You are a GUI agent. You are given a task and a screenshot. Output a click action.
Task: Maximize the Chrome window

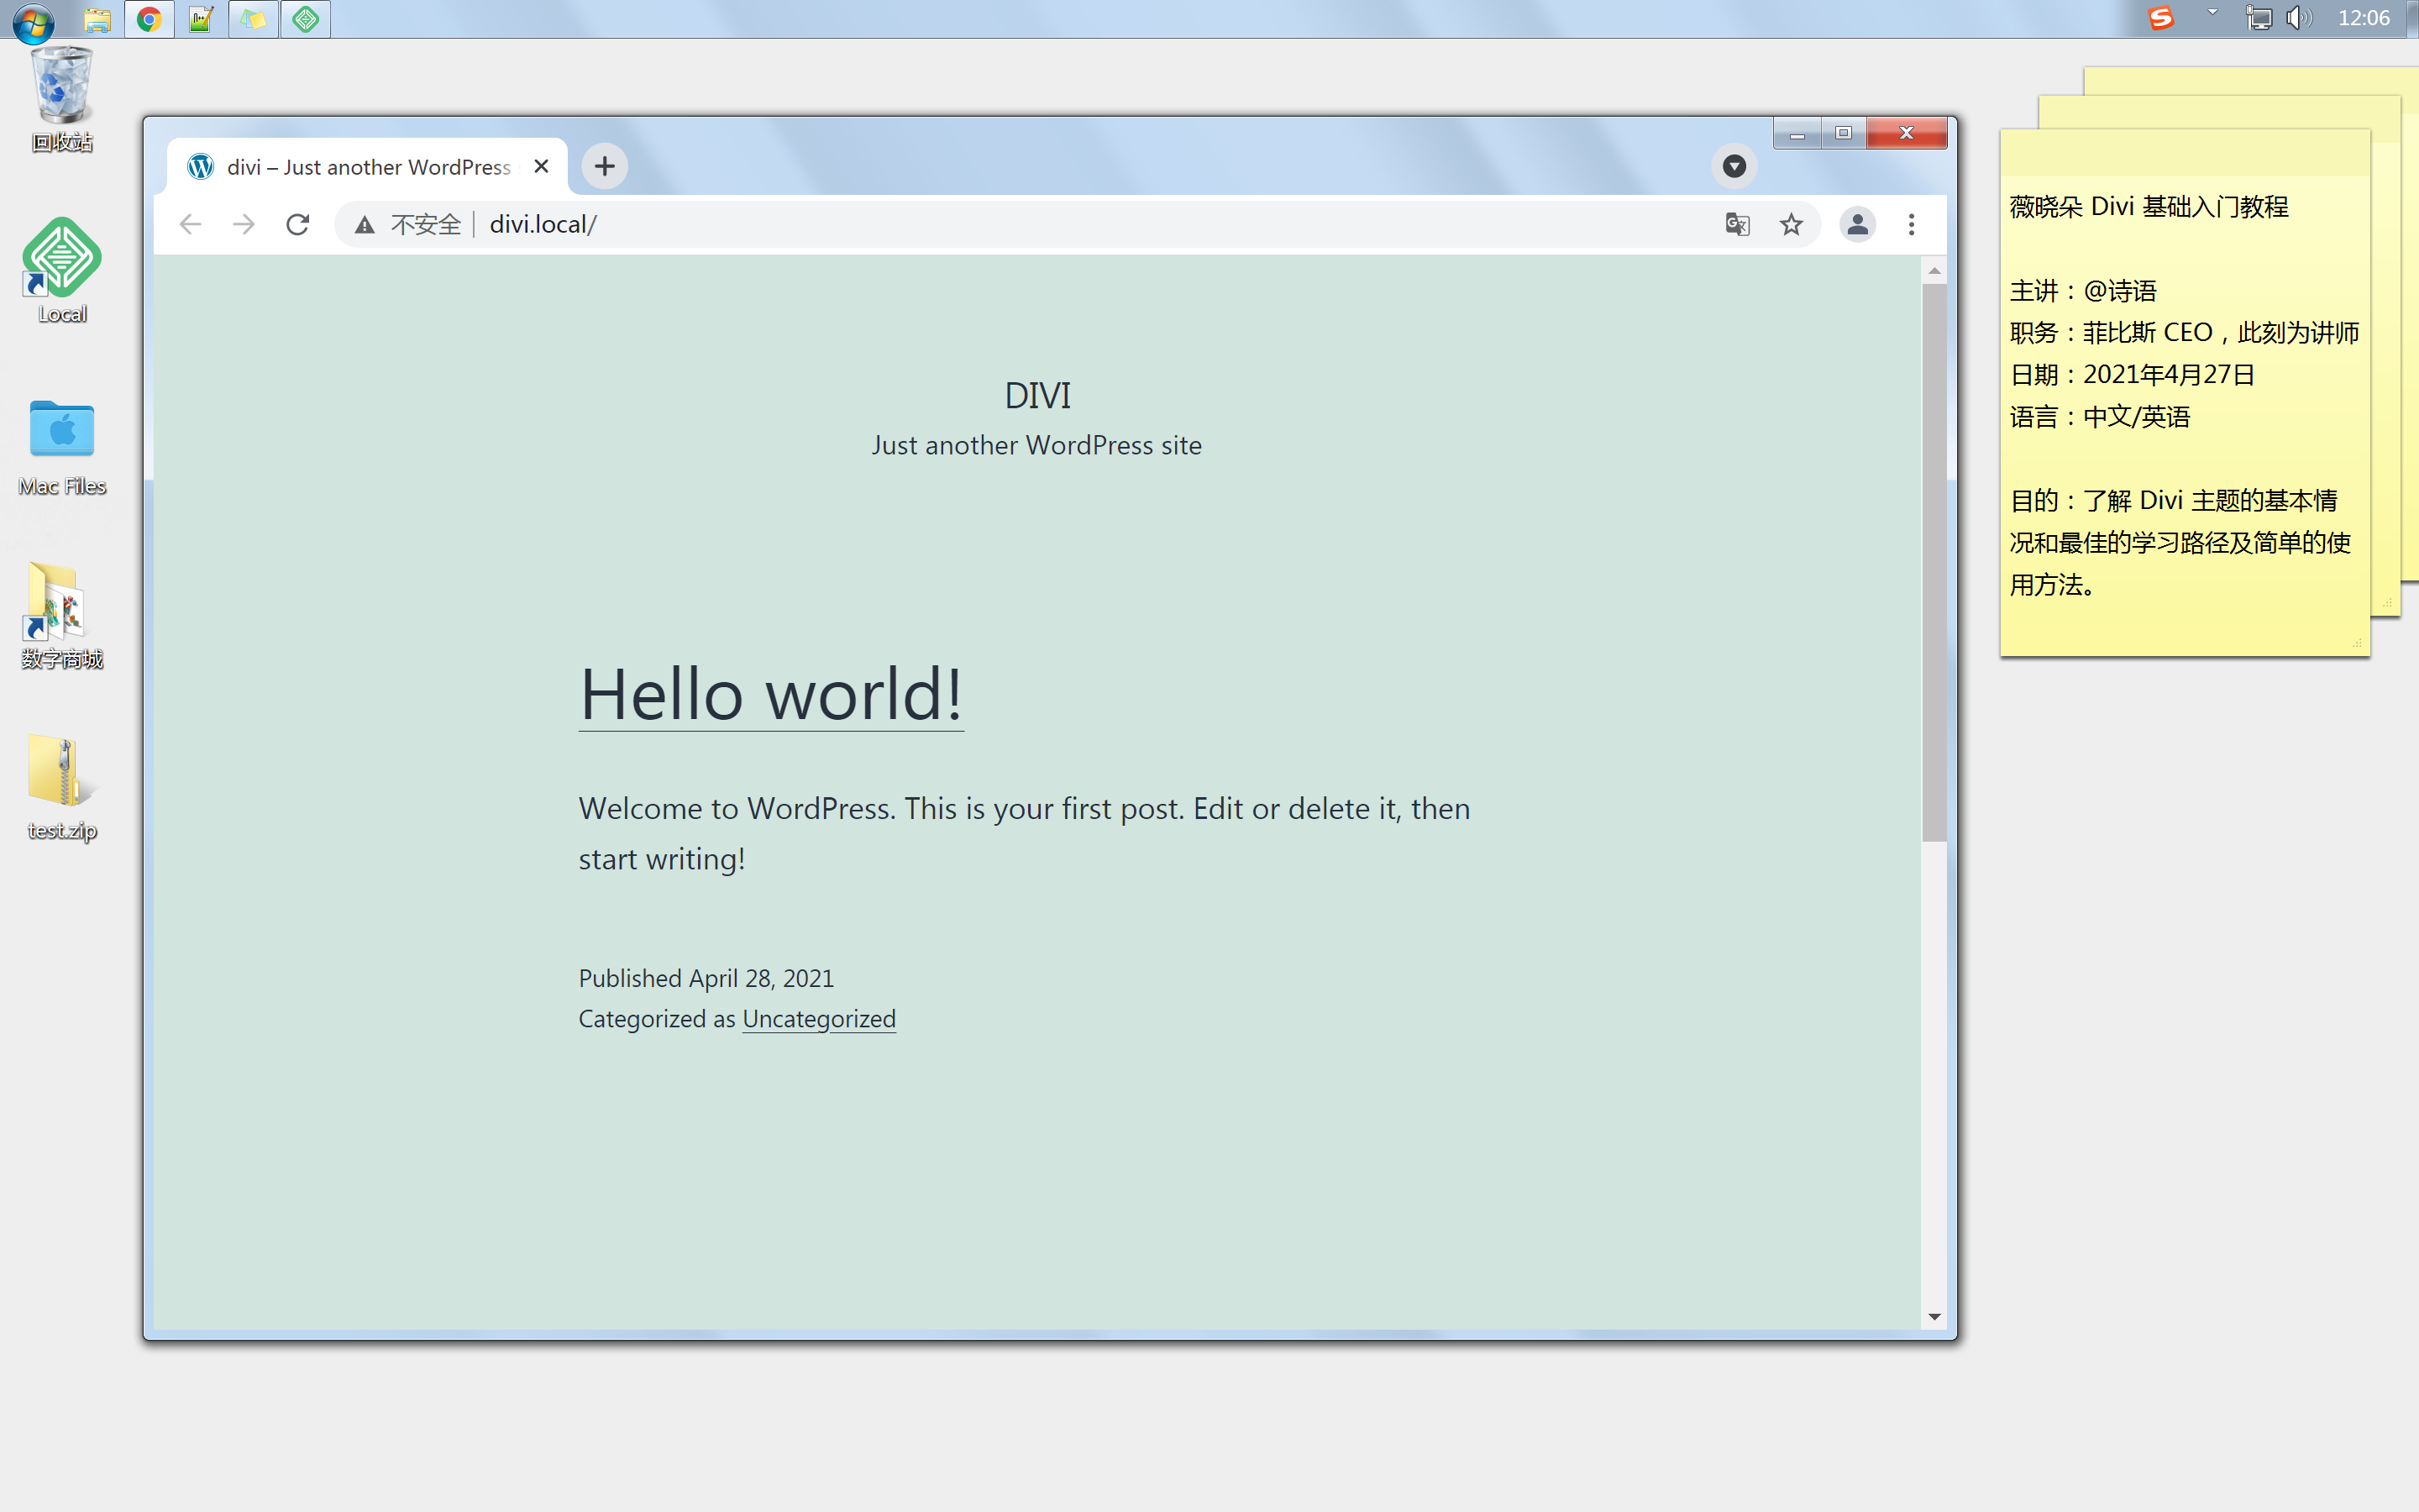point(1844,133)
